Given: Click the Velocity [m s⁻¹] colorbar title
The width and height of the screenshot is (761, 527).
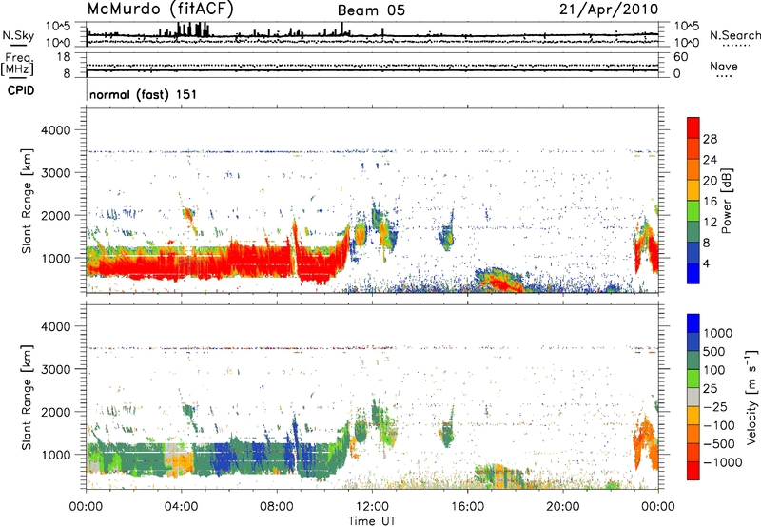Looking at the screenshot, I should 751,397.
